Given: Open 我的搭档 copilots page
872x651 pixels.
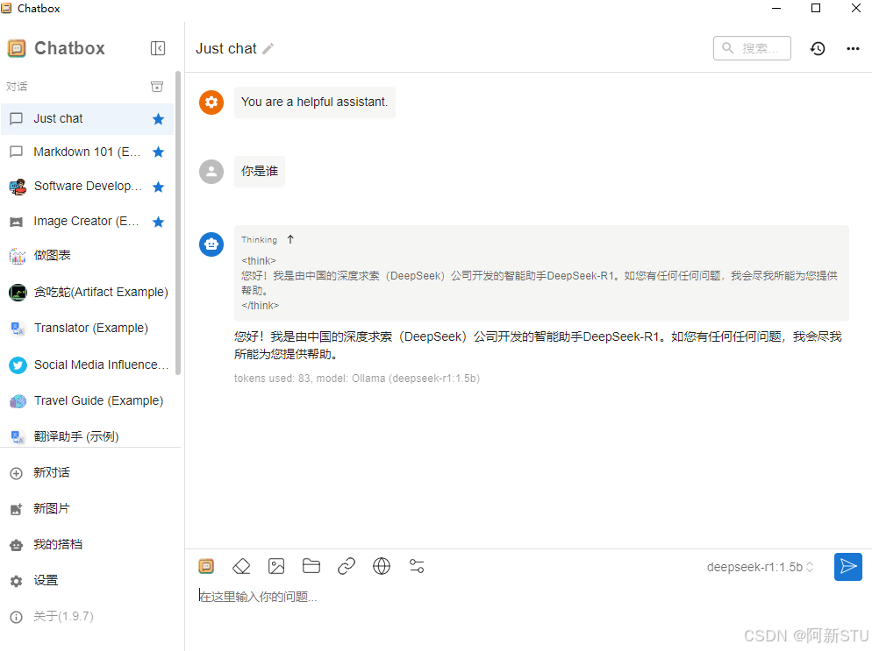Looking at the screenshot, I should (x=89, y=544).
